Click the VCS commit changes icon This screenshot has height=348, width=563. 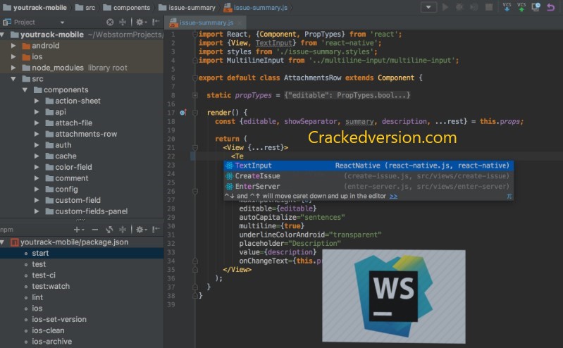[x=522, y=7]
